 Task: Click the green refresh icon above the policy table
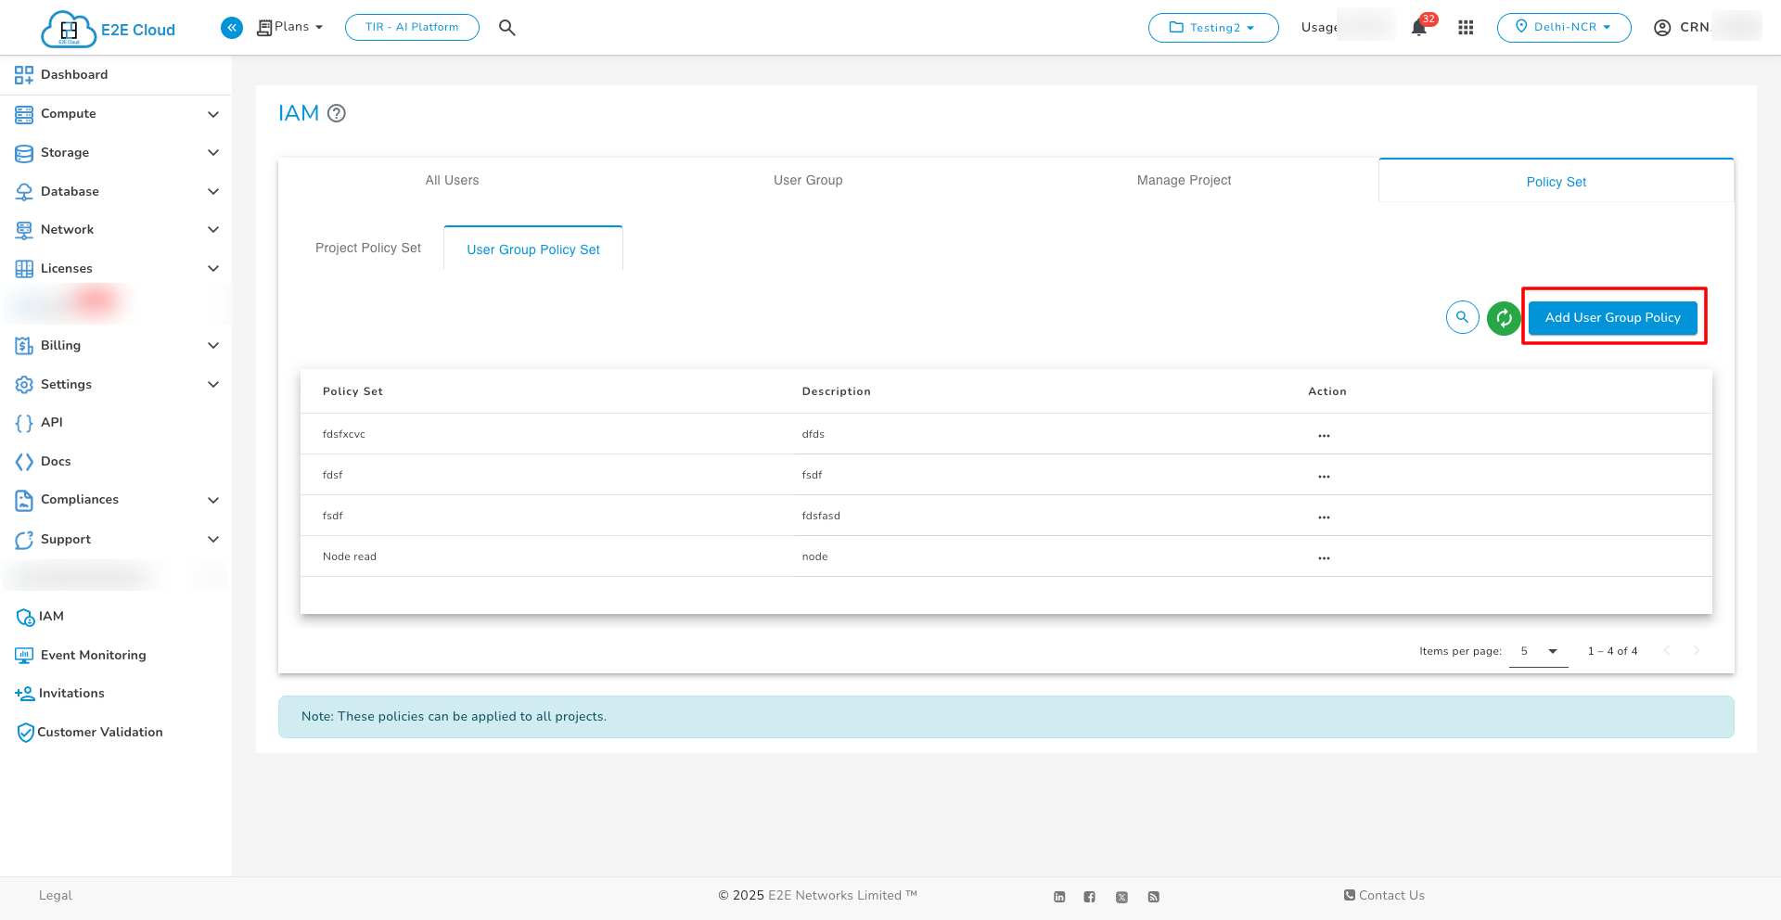pos(1504,317)
